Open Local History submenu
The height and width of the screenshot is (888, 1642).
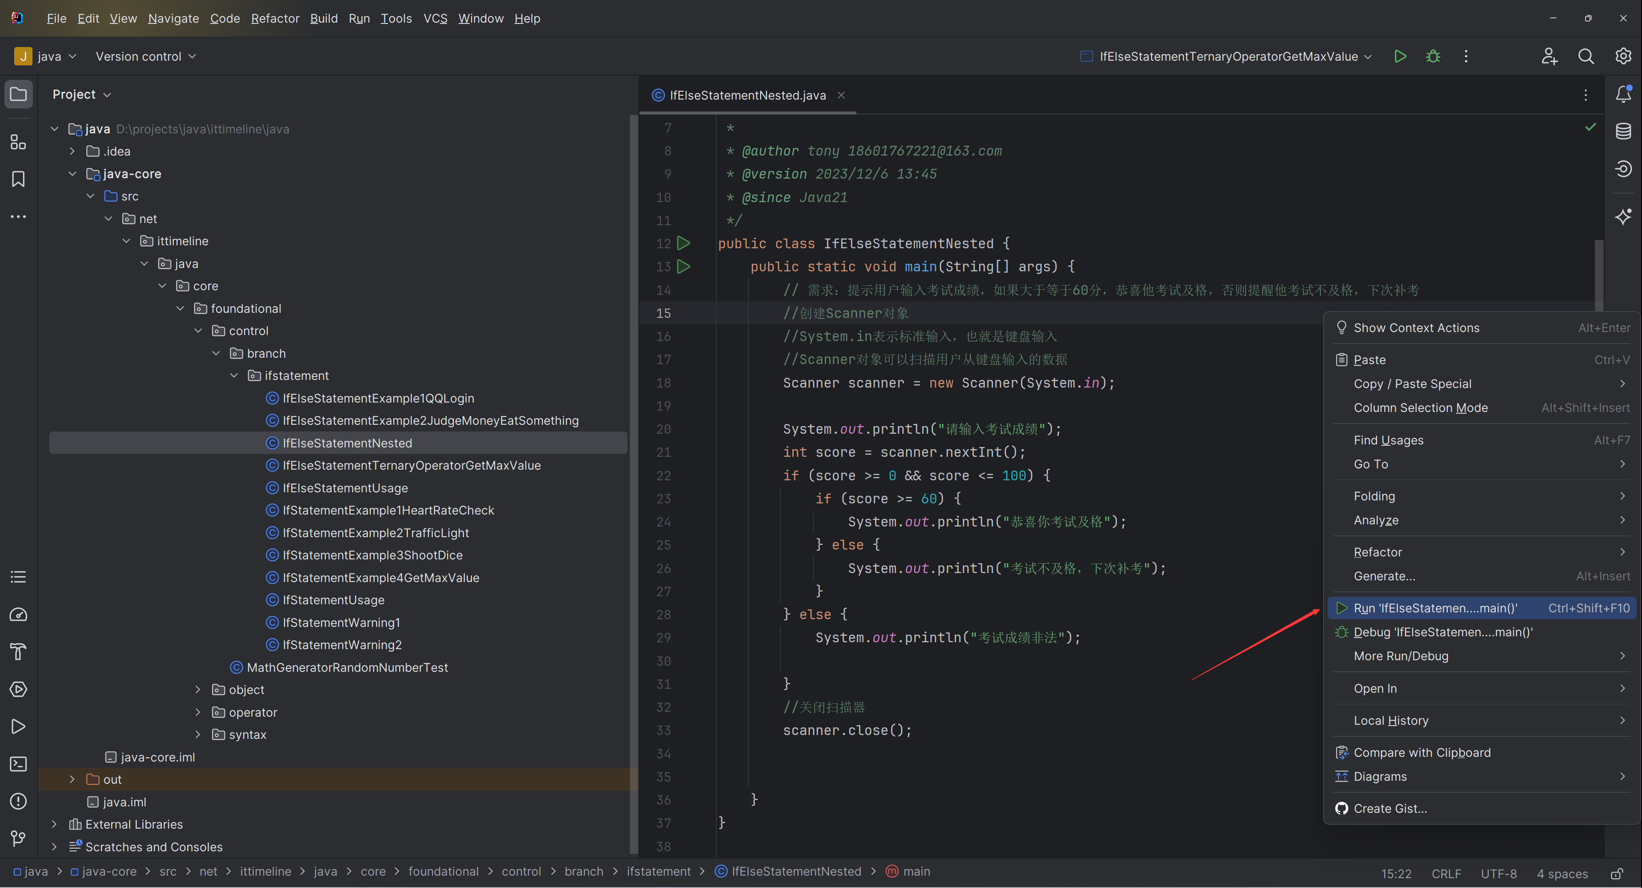[x=1482, y=720]
